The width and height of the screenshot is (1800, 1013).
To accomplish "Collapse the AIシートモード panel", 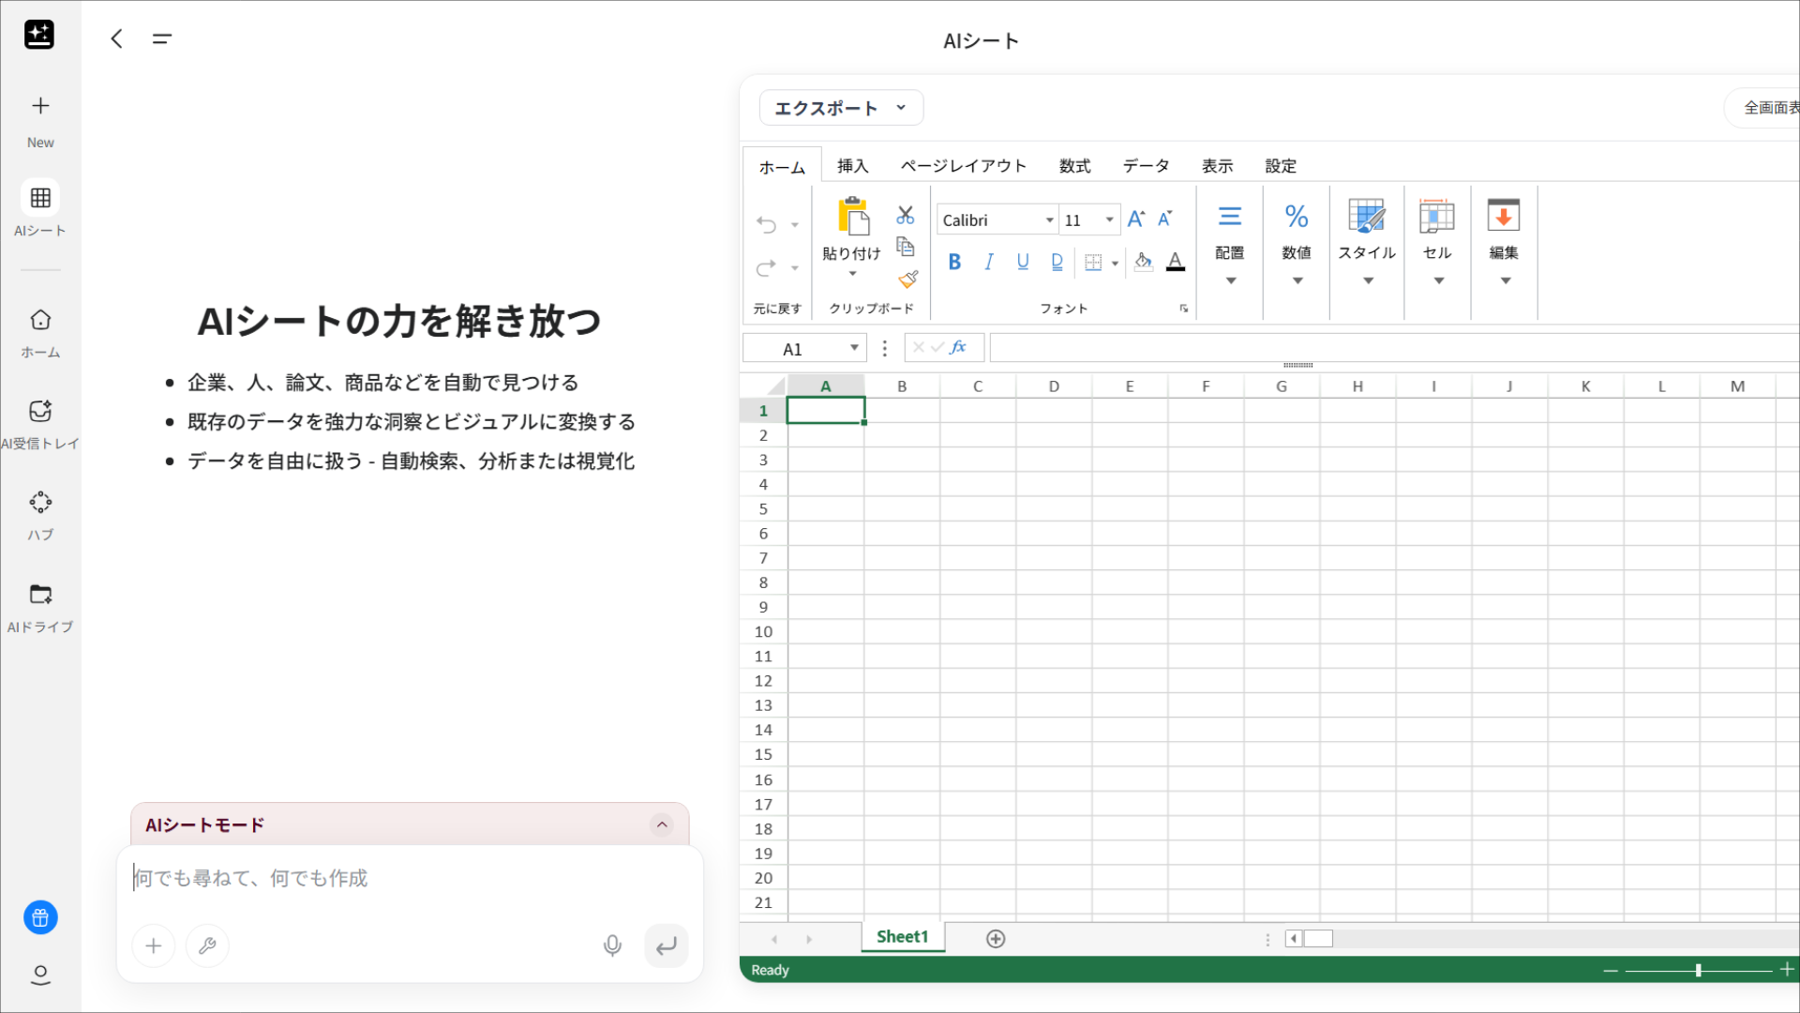I will tap(664, 824).
